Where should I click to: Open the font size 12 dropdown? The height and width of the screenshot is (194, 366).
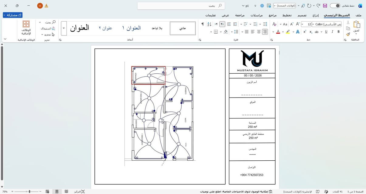(x=302, y=24)
